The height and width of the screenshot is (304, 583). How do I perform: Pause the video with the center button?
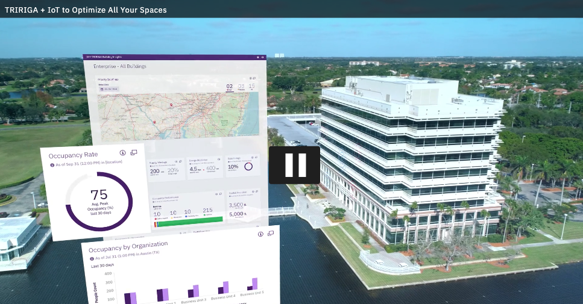(x=294, y=165)
